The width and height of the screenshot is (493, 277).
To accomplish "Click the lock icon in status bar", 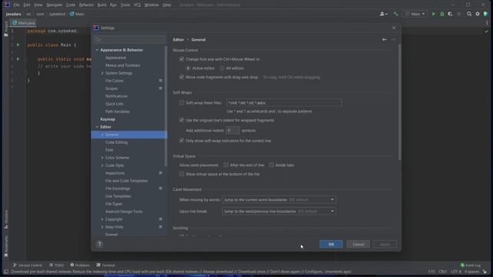I will tap(485, 272).
